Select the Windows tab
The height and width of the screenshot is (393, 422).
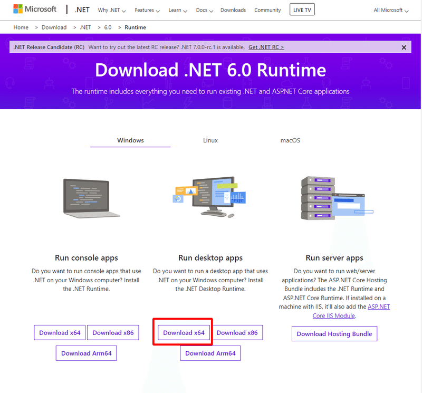pos(130,140)
